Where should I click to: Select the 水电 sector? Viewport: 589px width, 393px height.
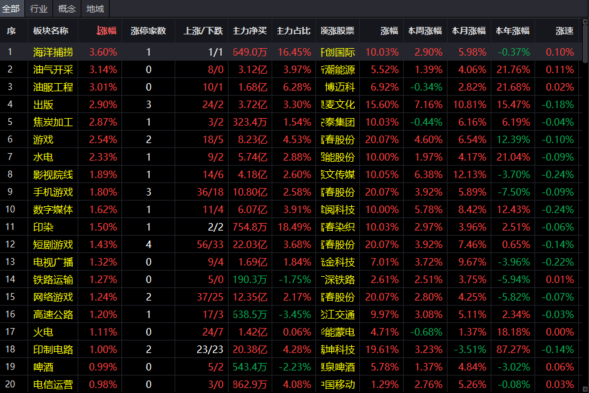coord(43,157)
